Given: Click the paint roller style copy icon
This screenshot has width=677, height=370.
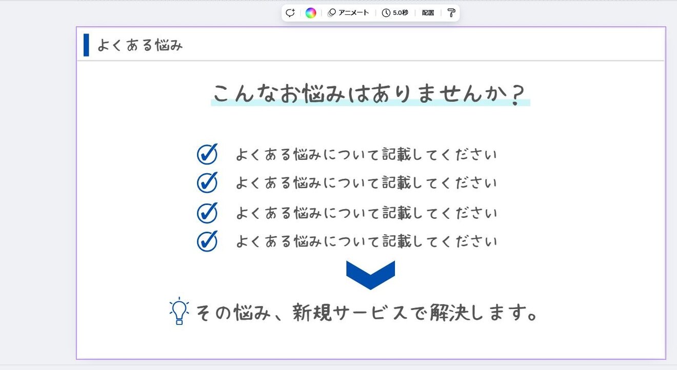Looking at the screenshot, I should click(x=451, y=13).
